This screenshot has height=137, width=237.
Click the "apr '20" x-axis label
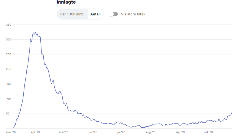click(x=35, y=132)
